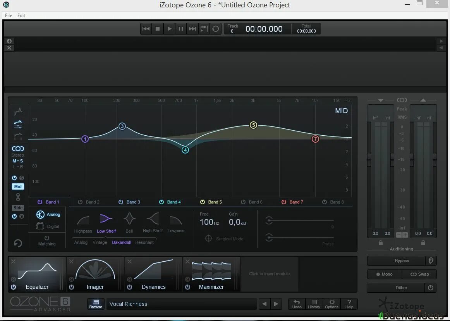Click the Freq 100 Hz value

tap(209, 222)
